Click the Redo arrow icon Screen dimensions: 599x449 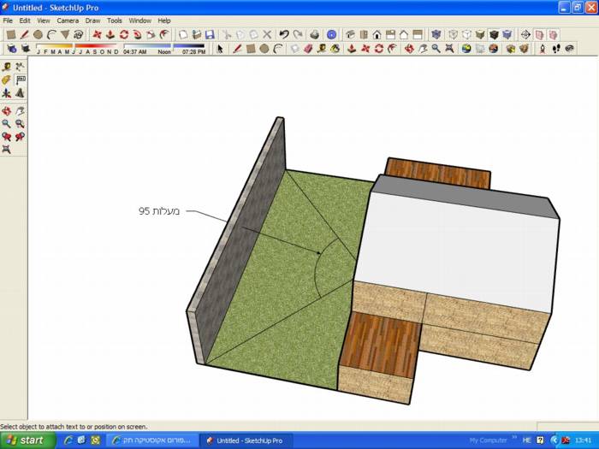[x=298, y=35]
